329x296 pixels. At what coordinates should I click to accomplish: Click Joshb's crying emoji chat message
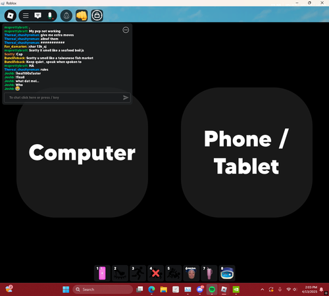pos(12,89)
